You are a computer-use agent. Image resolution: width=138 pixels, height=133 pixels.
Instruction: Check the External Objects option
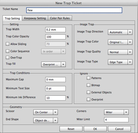click(88, 92)
